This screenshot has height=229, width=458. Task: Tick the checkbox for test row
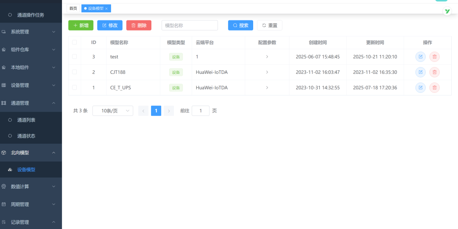(x=75, y=56)
